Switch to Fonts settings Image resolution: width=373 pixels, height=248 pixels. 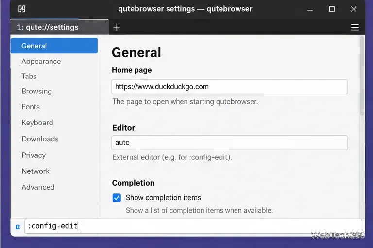(31, 107)
